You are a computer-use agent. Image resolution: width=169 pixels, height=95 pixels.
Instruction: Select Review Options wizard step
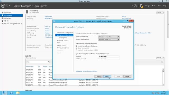tap(62, 45)
